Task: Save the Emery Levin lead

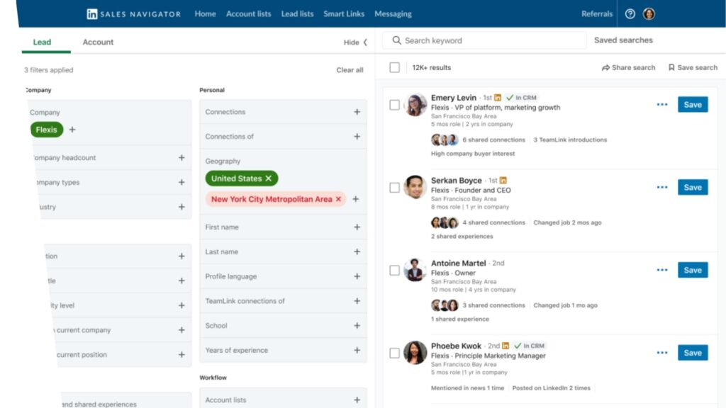Action: 693,105
